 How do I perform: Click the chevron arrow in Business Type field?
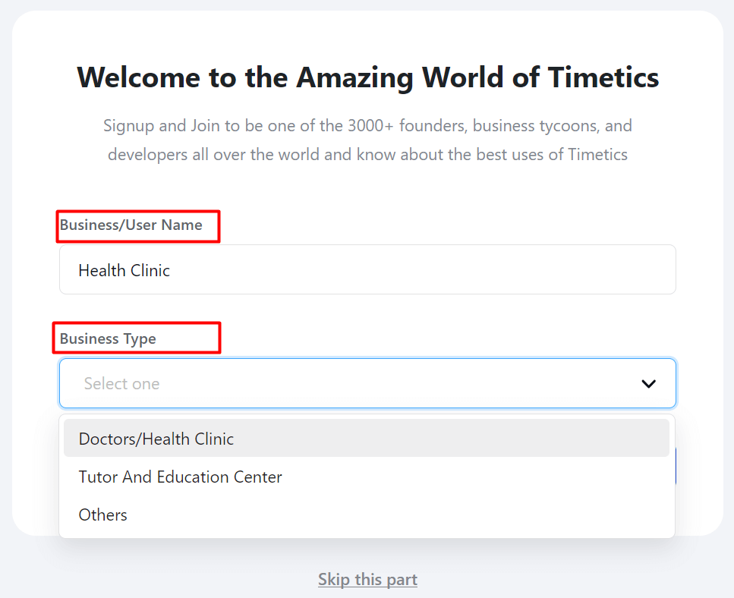(x=648, y=384)
